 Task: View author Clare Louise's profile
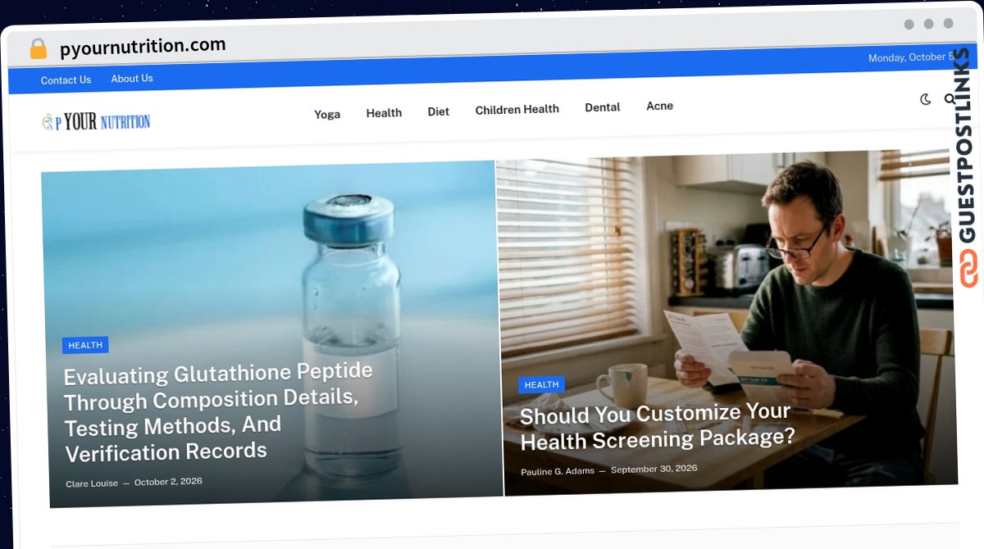(x=92, y=483)
